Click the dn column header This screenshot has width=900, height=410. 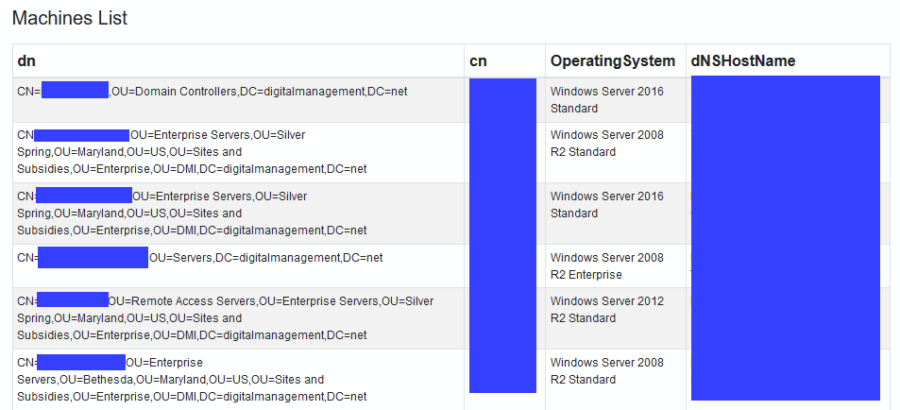[26, 61]
